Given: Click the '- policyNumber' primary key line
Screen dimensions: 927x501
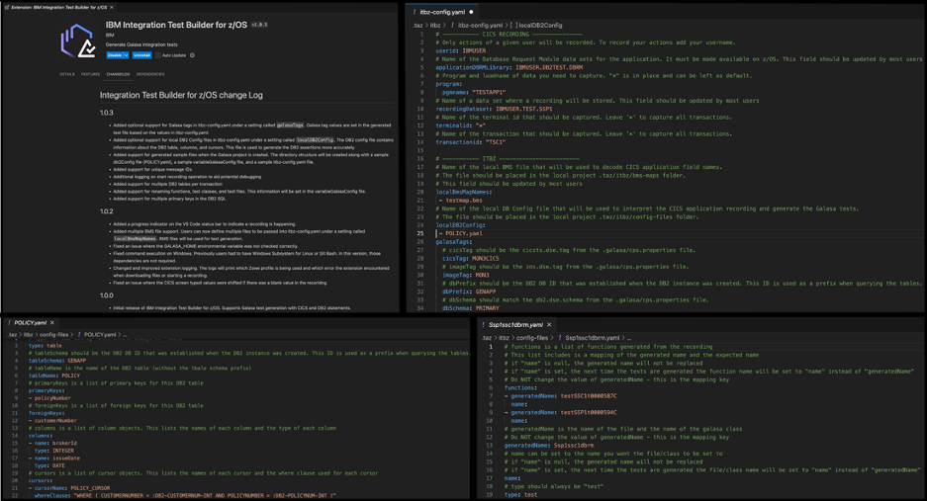Looking at the screenshot, I should pyautogui.click(x=49, y=398).
